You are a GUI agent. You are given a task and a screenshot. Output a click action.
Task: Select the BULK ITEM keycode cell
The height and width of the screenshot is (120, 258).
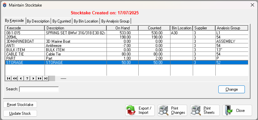click(25, 50)
